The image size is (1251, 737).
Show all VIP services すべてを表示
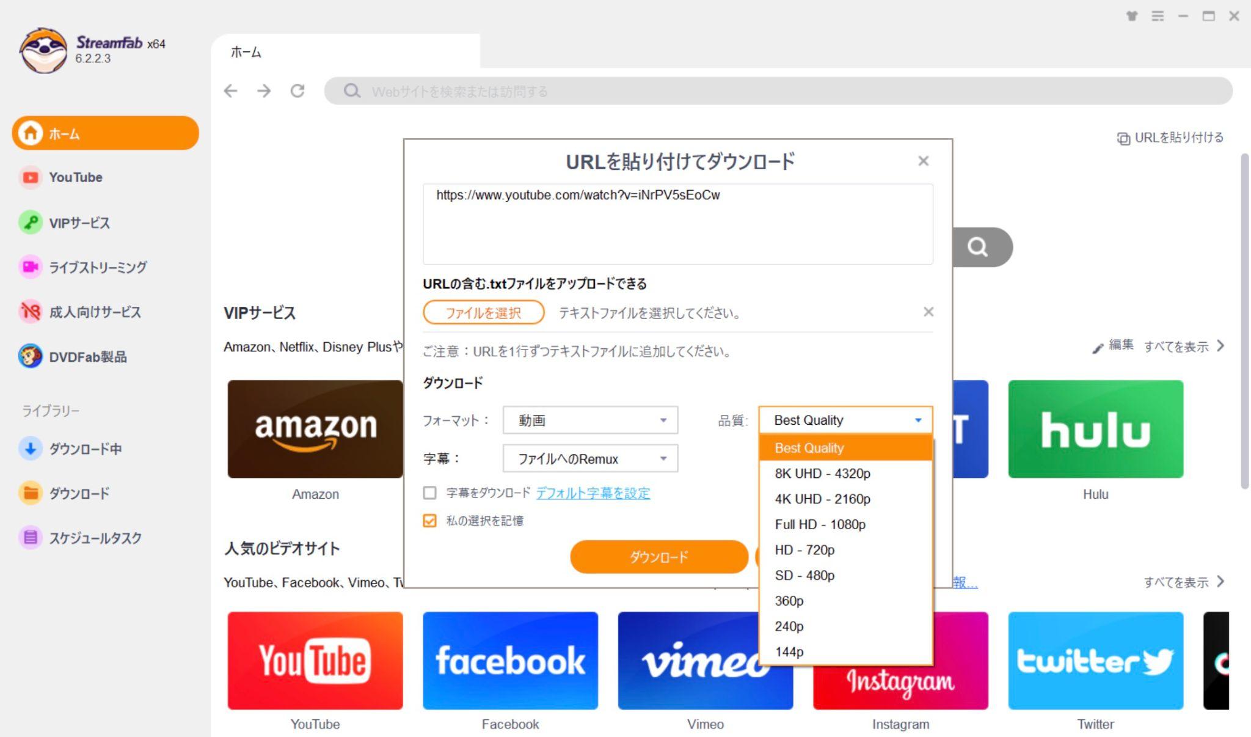pyautogui.click(x=1184, y=346)
